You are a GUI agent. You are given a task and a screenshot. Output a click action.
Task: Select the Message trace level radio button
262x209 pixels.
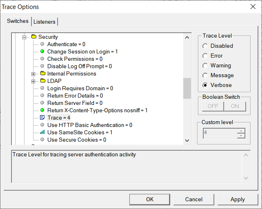(x=205, y=76)
